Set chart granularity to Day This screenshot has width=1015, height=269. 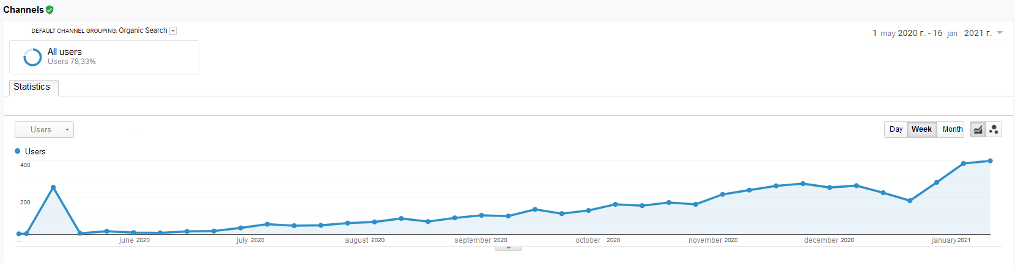[x=896, y=129]
